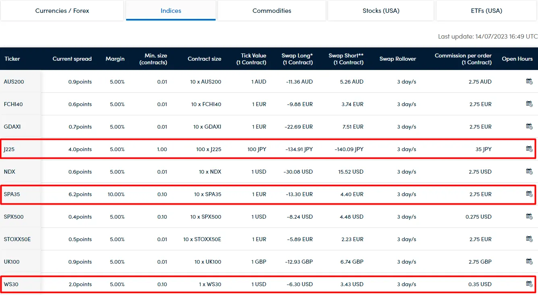Image resolution: width=538 pixels, height=295 pixels.
Task: Open trading hours calendar for WS30
Action: [x=529, y=284]
